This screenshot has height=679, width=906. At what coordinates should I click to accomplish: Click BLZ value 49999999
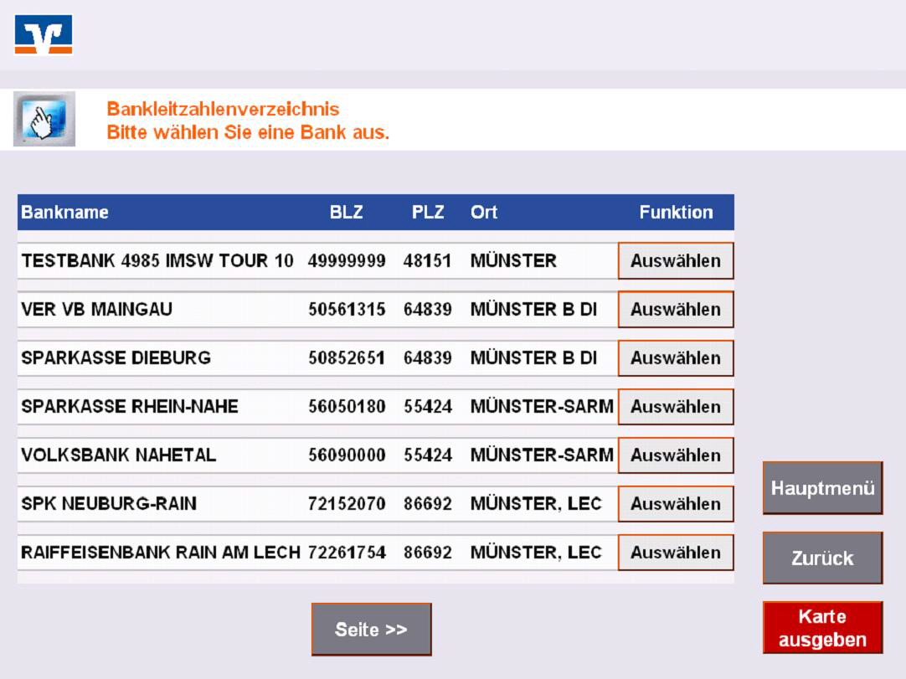tap(347, 260)
